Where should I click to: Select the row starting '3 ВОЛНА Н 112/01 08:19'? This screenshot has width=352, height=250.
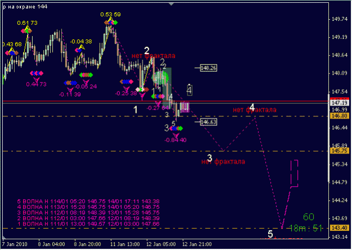tap(88, 212)
